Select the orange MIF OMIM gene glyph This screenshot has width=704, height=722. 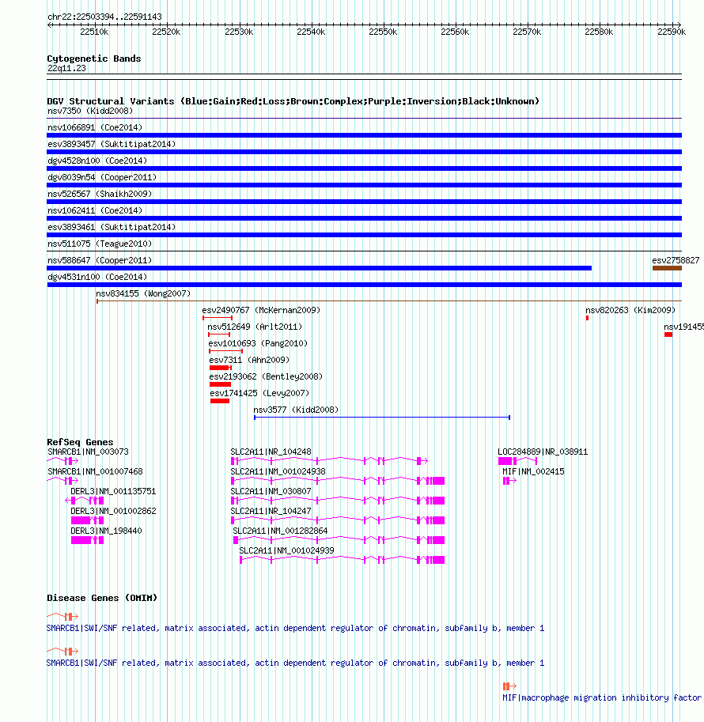click(509, 686)
